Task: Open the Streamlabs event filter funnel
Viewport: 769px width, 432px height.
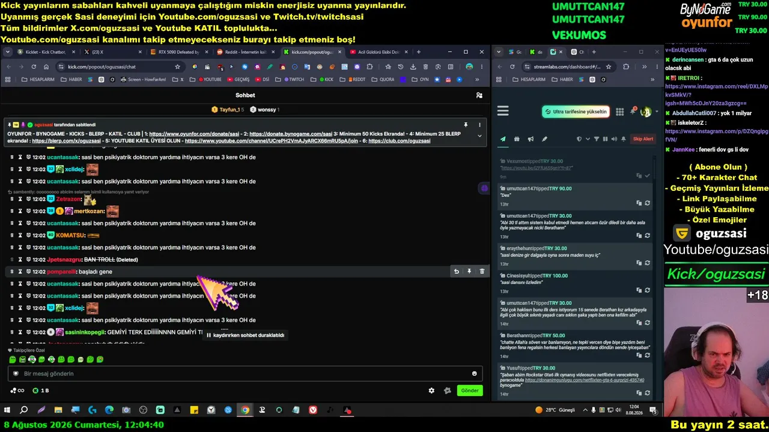Action: click(x=597, y=139)
